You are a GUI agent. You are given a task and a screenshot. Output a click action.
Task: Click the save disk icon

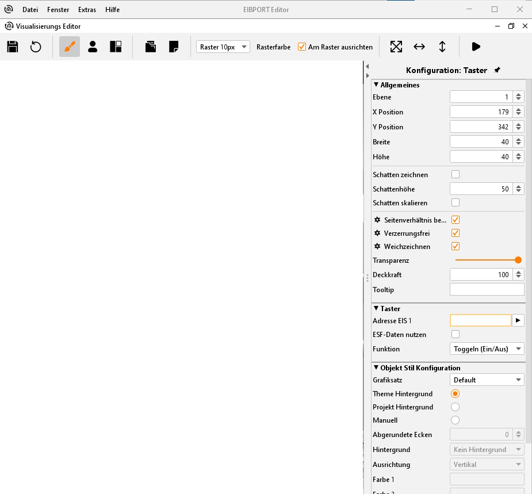coord(13,47)
